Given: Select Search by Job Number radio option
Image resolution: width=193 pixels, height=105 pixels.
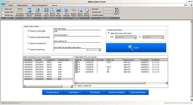Looking at the screenshot, I should [28, 31].
